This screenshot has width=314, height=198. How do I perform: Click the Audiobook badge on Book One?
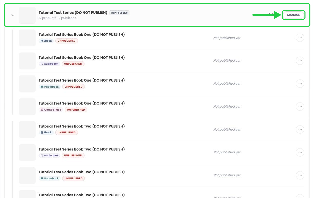click(x=50, y=64)
